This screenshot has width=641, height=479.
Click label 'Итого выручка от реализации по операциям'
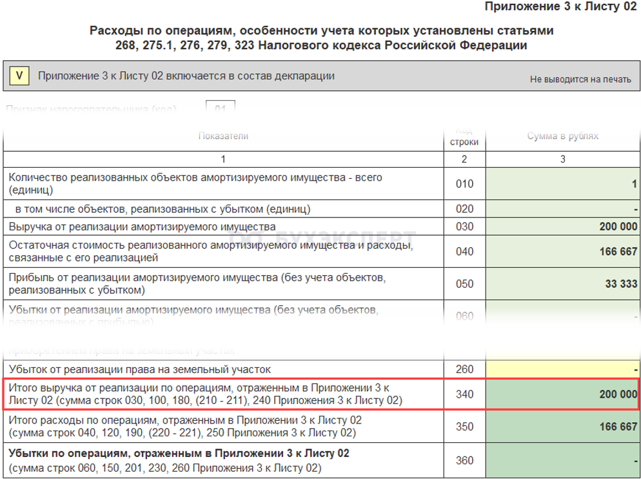(205, 394)
